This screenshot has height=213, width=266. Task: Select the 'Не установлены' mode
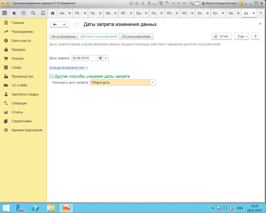pyautogui.click(x=64, y=36)
